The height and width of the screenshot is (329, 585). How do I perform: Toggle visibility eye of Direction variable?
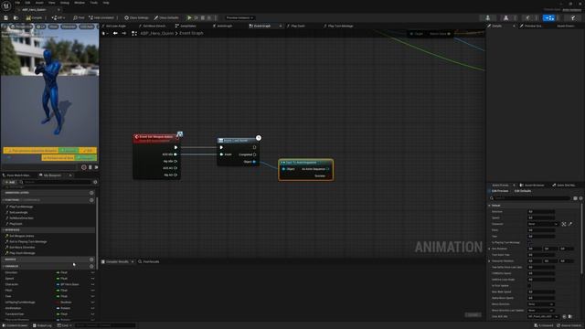92,273
